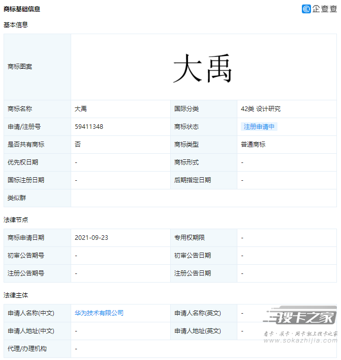Click the 商标图案 label cell

[38, 67]
